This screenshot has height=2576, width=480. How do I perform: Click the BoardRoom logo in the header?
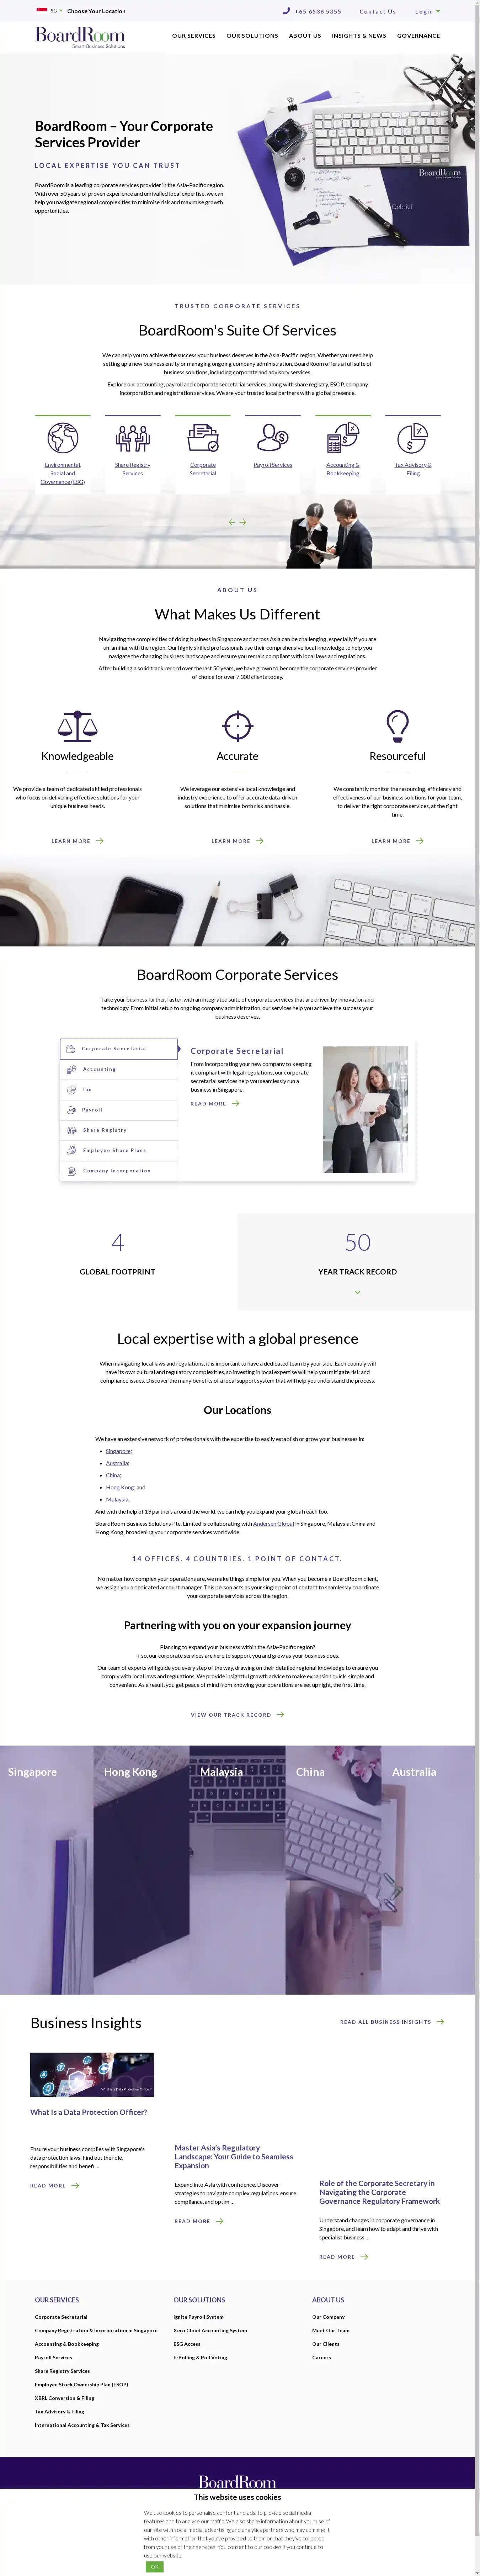(x=80, y=37)
